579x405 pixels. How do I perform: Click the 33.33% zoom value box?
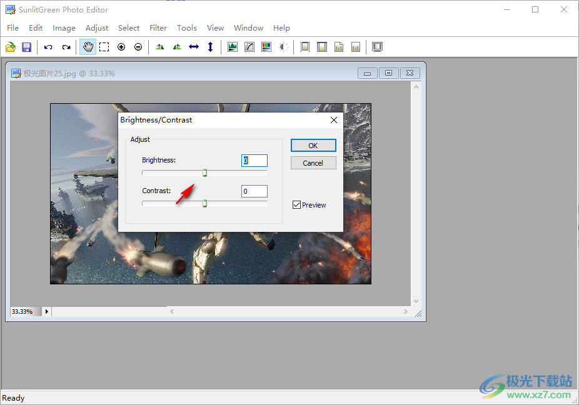[26, 312]
